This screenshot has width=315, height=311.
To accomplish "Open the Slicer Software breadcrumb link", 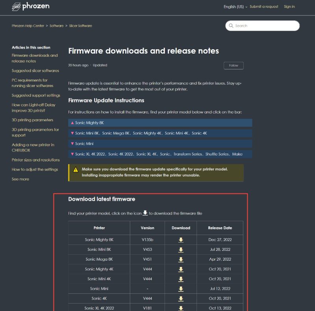I will [x=81, y=26].
